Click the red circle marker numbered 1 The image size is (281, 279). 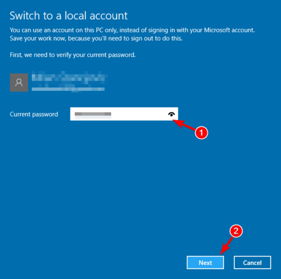[201, 133]
